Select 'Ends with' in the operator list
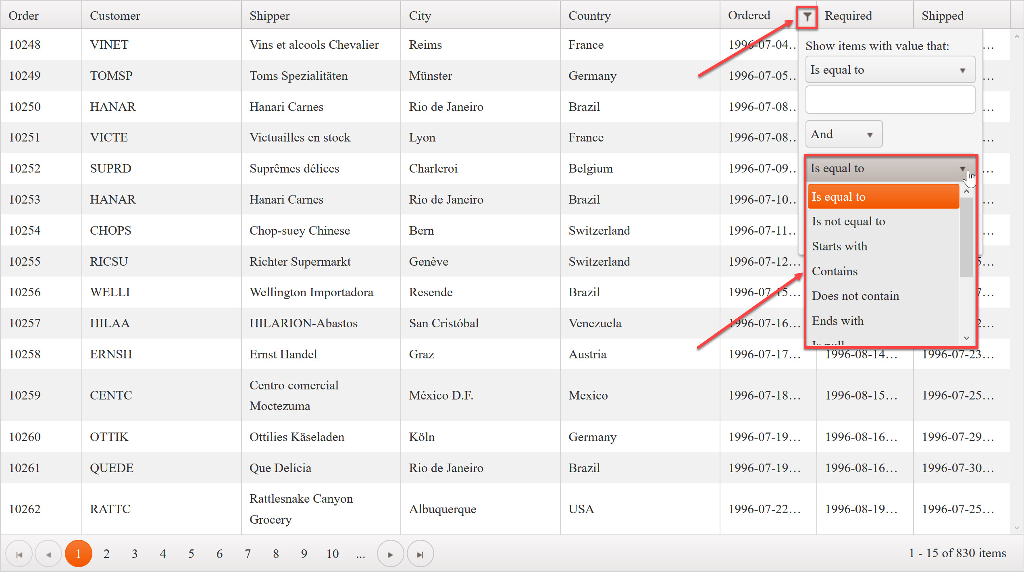The width and height of the screenshot is (1024, 572). click(838, 321)
